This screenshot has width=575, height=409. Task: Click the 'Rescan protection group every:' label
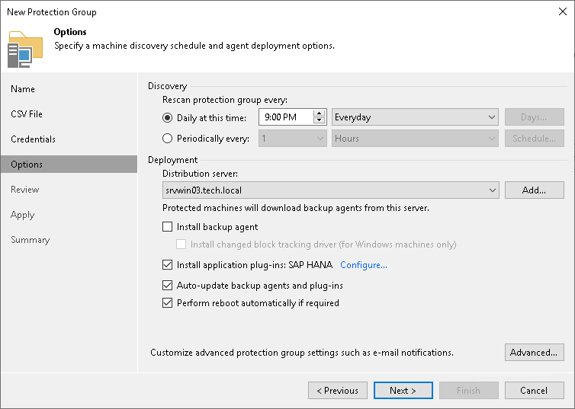[225, 100]
